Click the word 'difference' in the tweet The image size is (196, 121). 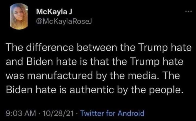tap(50, 47)
